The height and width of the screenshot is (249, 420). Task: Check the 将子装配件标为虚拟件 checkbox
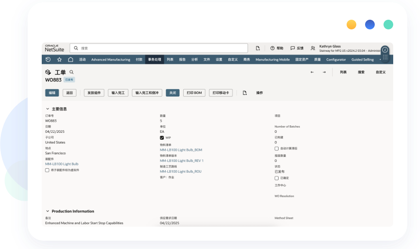[47, 170]
